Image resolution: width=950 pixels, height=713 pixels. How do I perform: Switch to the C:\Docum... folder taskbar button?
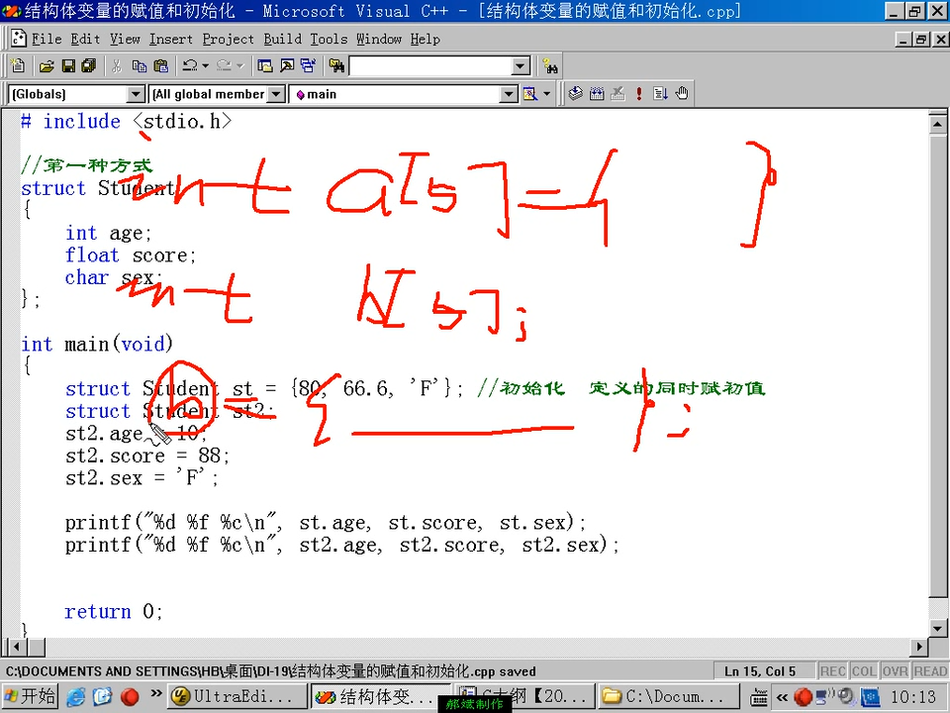tap(669, 696)
